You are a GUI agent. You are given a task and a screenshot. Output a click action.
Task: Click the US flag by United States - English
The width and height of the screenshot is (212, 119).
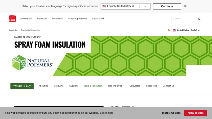coord(174,30)
